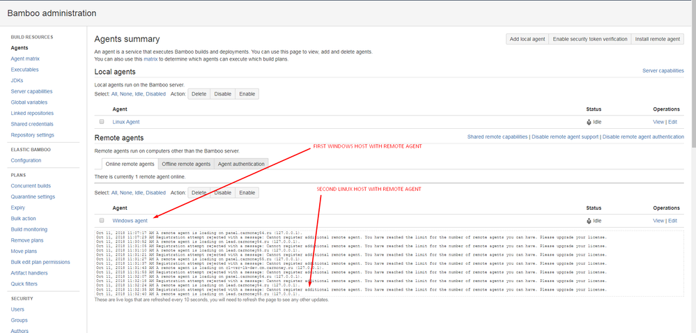This screenshot has height=333, width=696.
Task: Open Shared credentials in sidebar
Action: pyautogui.click(x=32, y=124)
